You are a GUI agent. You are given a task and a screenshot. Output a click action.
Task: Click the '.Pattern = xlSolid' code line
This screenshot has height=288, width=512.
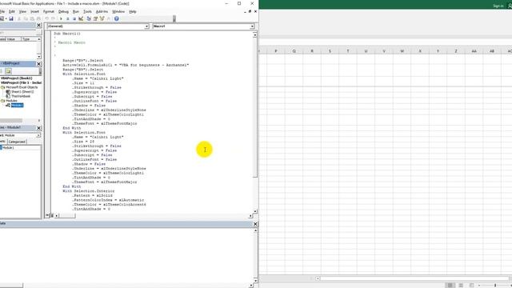[x=93, y=195]
